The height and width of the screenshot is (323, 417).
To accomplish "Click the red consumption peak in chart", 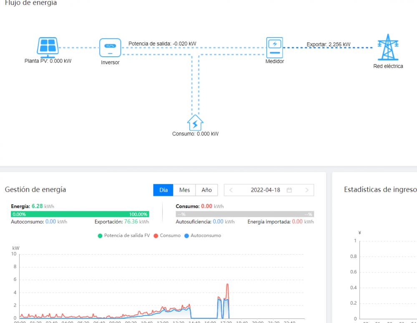I will 227,285.
